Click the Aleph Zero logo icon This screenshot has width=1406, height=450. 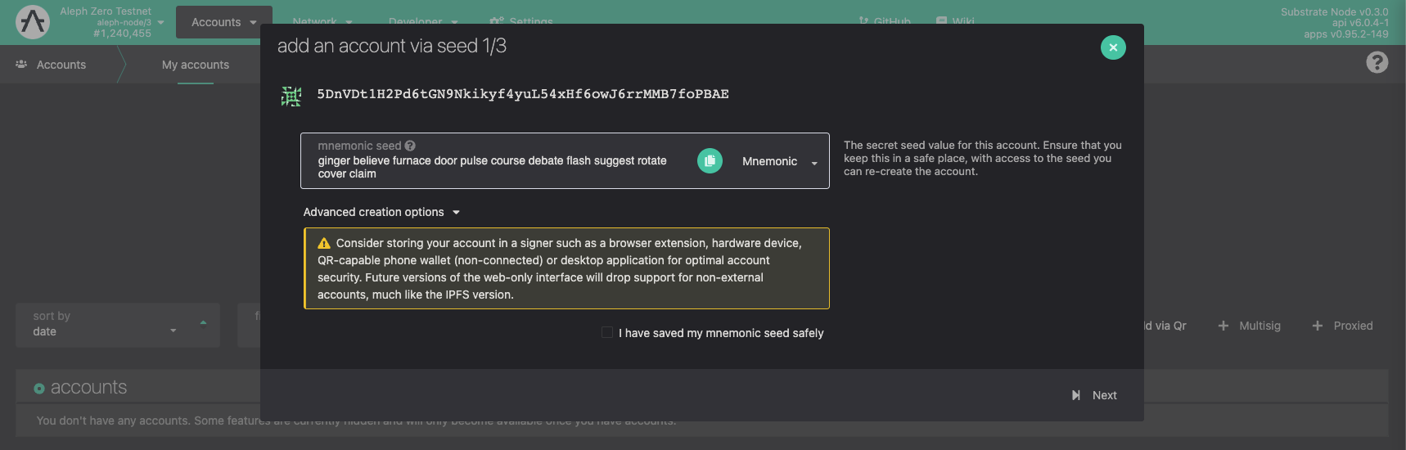pyautogui.click(x=33, y=22)
